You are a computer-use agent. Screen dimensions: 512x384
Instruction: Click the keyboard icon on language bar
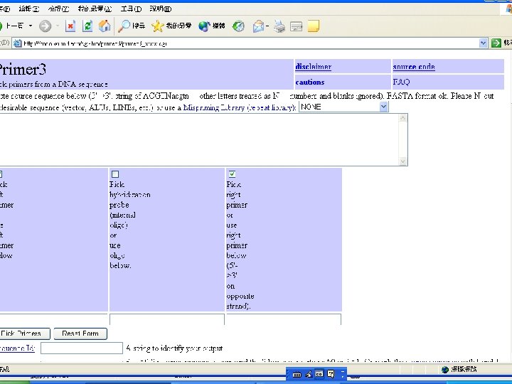297,374
